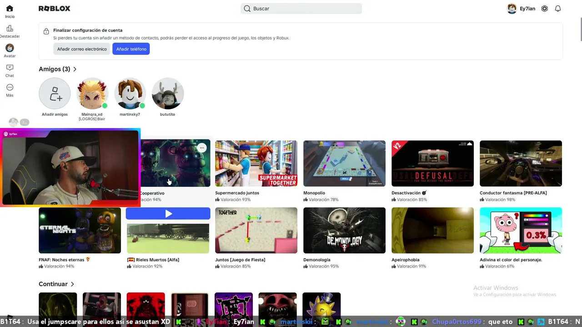Click the Apeirophobia title link
Screen dimensions: 582x327
click(x=406, y=260)
